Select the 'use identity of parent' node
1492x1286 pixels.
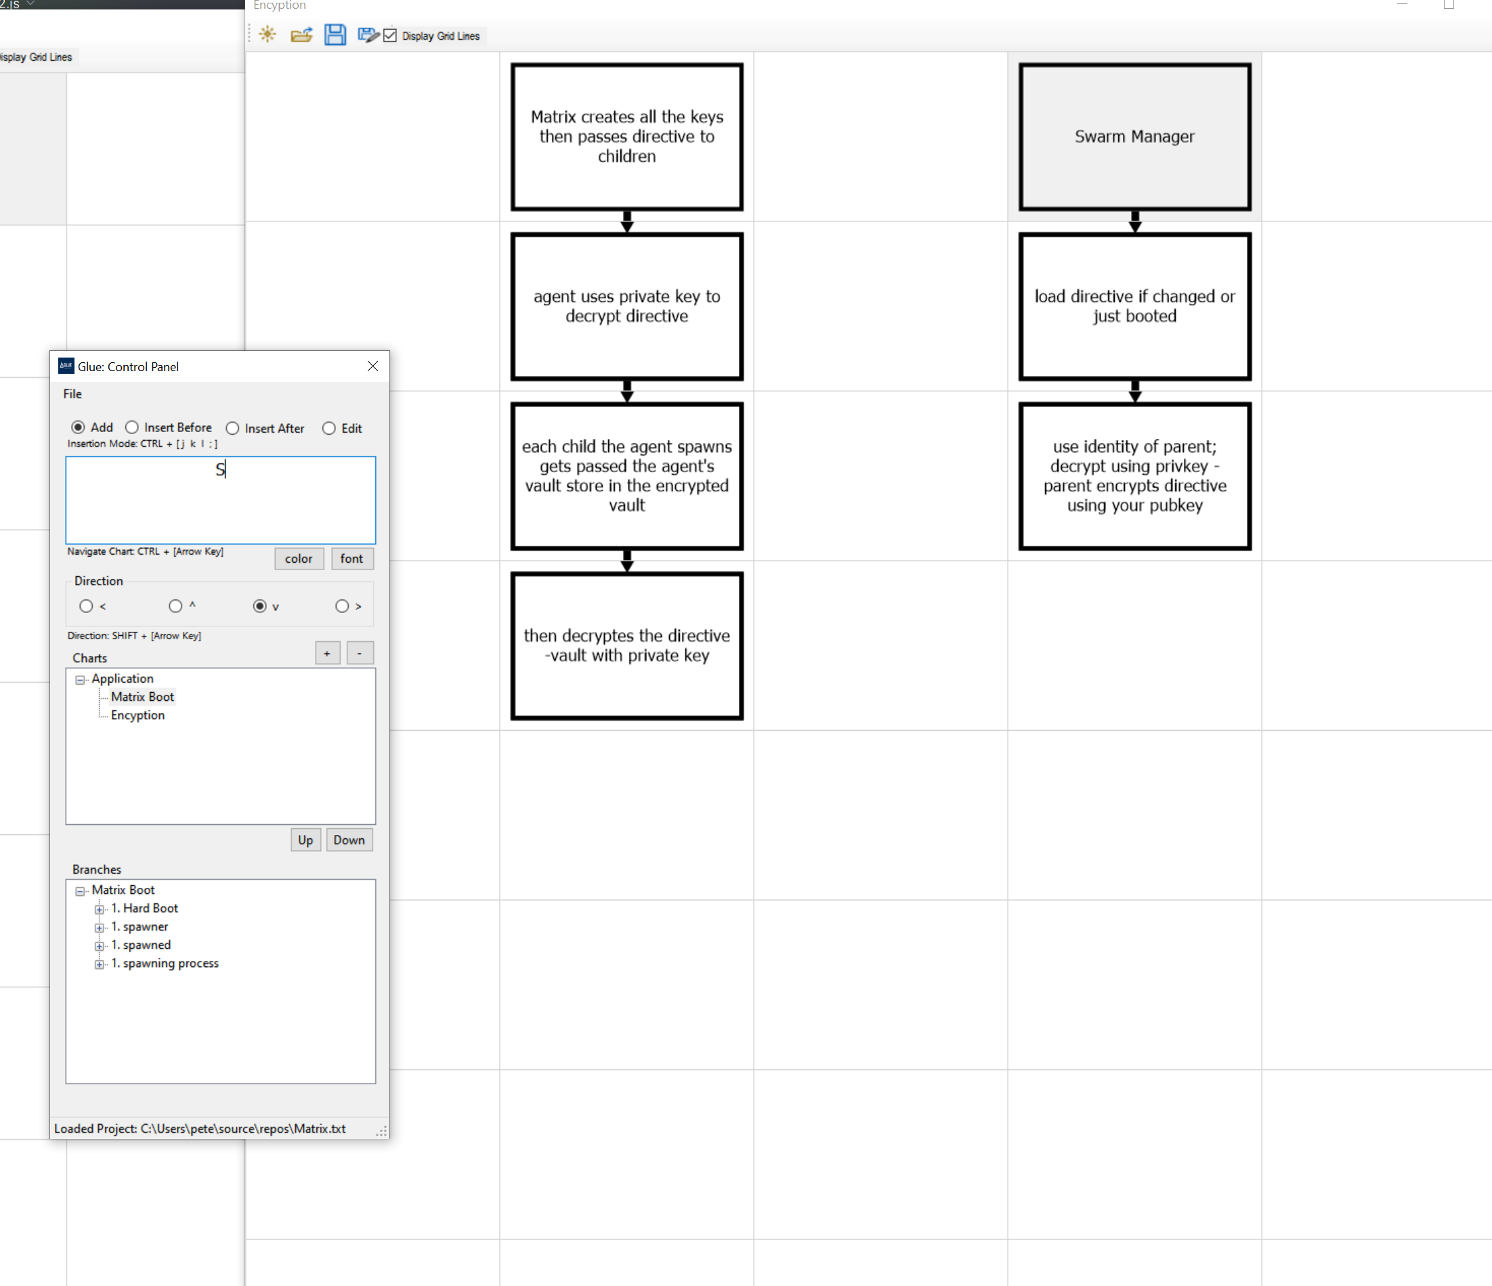point(1135,476)
